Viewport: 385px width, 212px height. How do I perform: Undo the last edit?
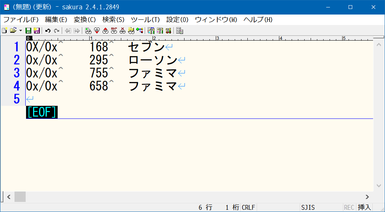coord(48,31)
